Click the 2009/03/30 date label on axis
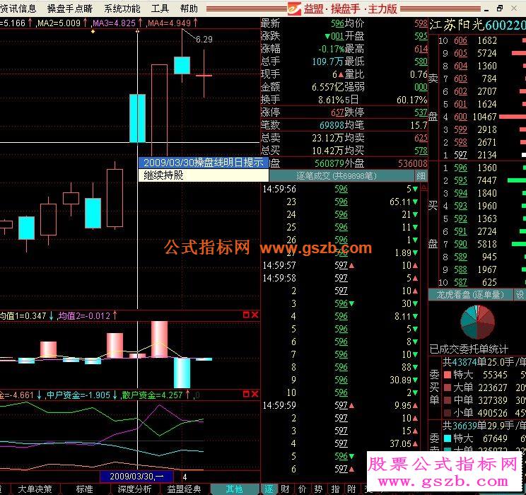526x495 pixels. 136,476
